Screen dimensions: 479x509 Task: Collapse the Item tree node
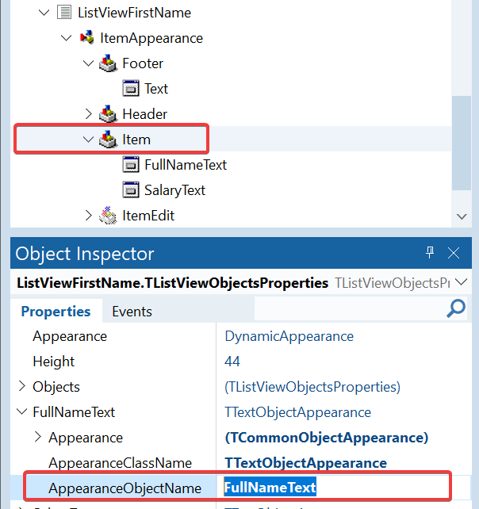tap(88, 140)
